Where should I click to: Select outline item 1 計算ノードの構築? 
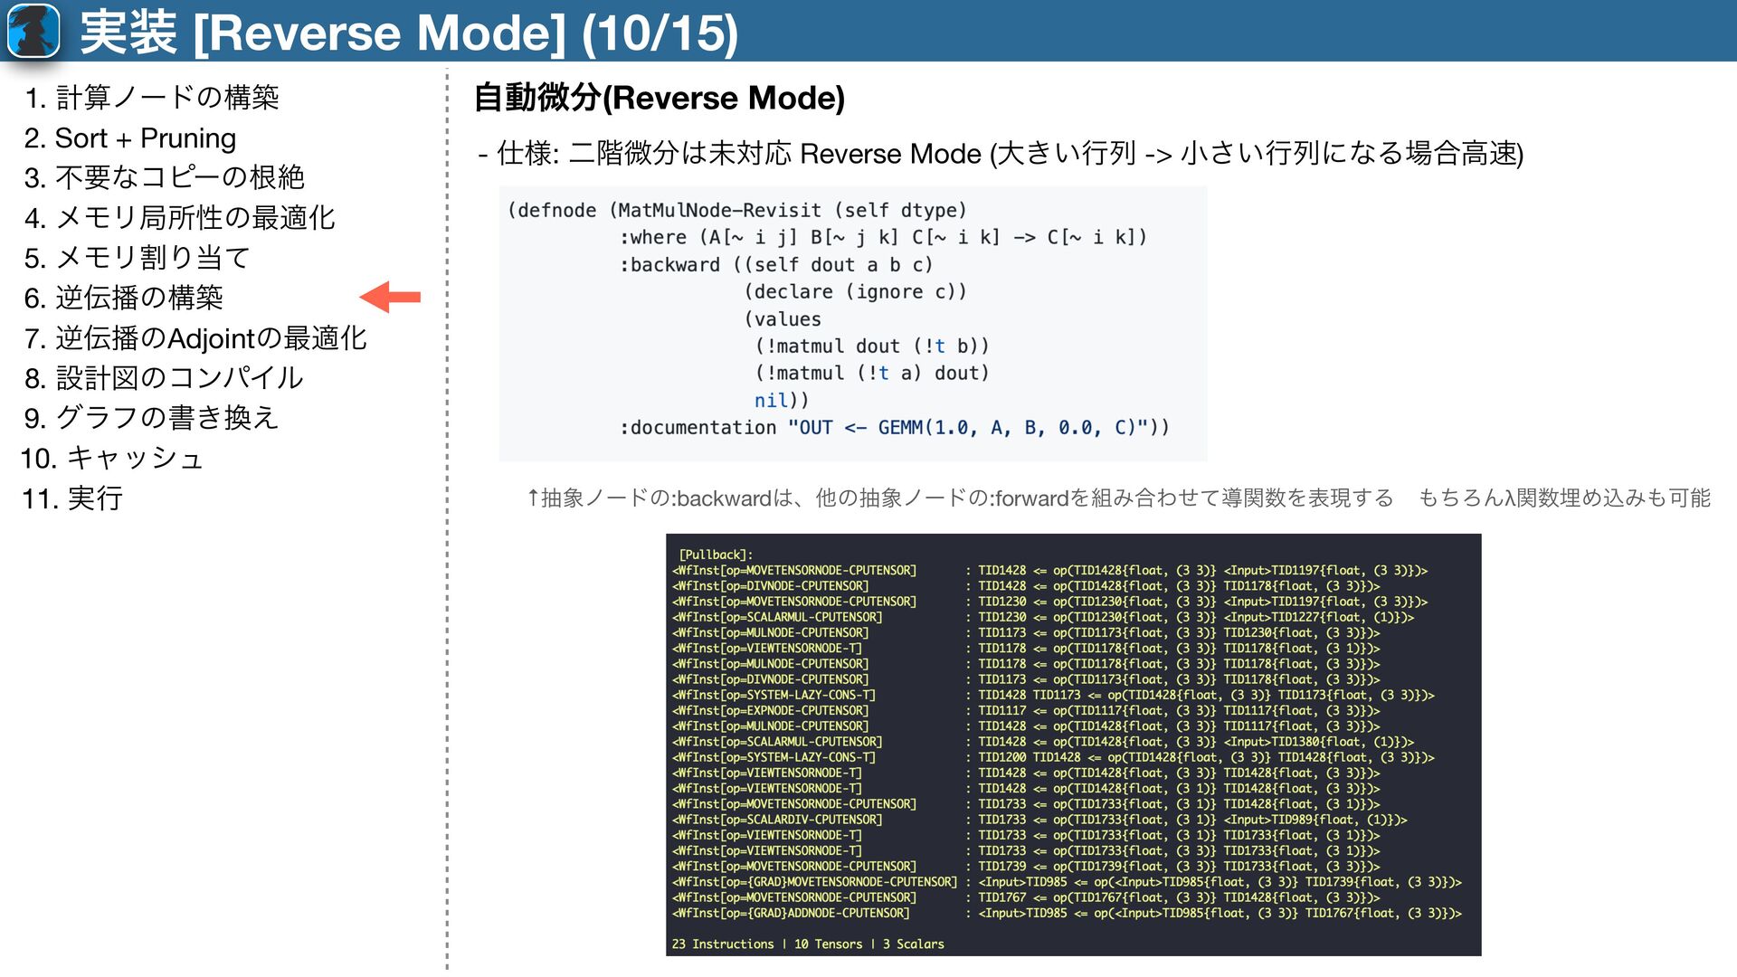tap(151, 97)
